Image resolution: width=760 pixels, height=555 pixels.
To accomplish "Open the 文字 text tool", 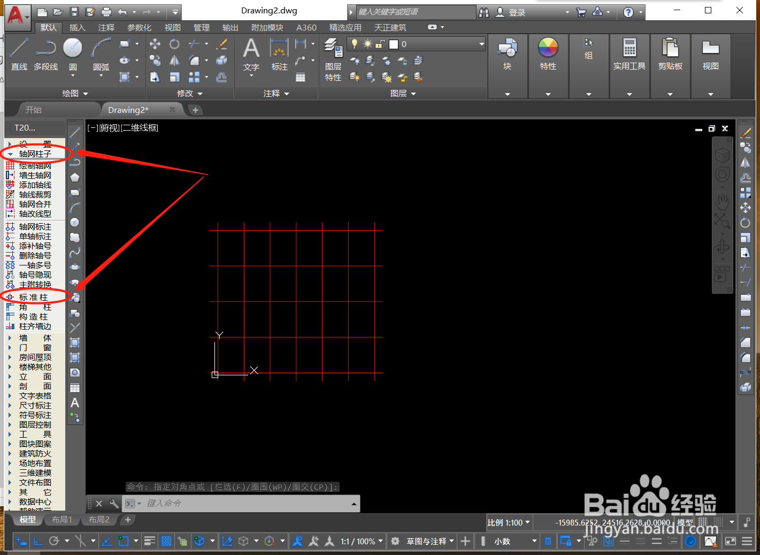I will (x=251, y=55).
